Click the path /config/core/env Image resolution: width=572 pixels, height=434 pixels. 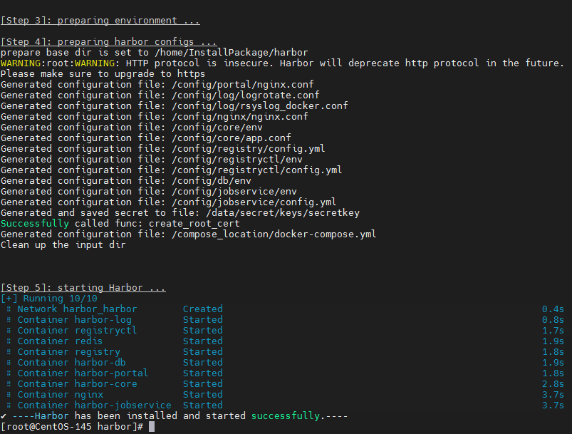(217, 127)
